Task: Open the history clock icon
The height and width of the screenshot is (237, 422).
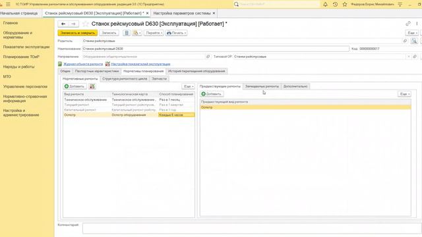Action: pos(335,5)
